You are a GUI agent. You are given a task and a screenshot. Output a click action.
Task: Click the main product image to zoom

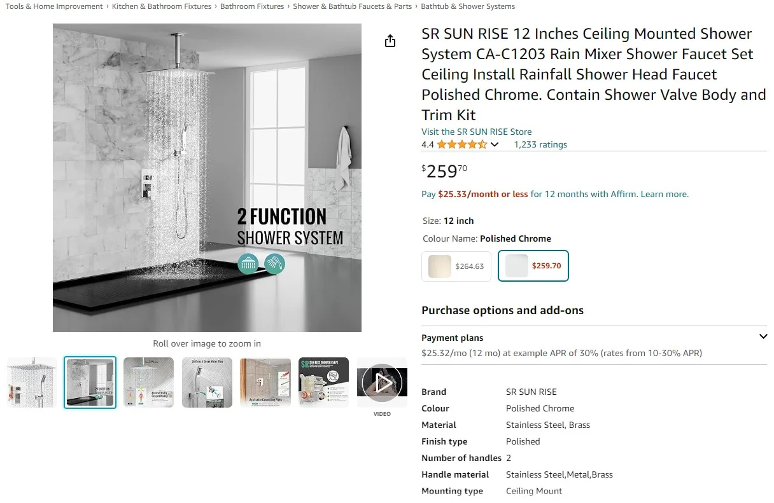[x=207, y=177]
